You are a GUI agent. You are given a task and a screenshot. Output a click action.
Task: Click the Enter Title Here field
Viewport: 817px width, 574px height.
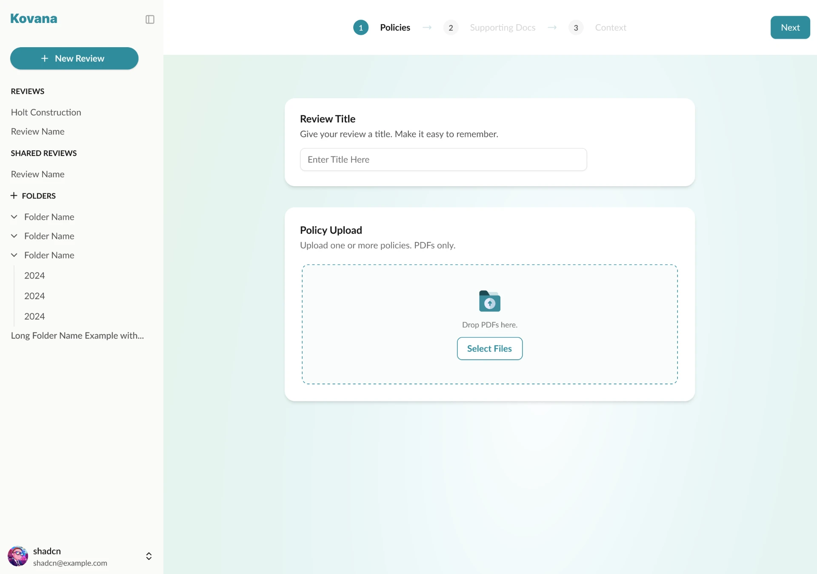443,159
